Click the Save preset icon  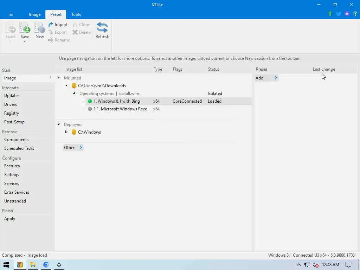[25, 28]
